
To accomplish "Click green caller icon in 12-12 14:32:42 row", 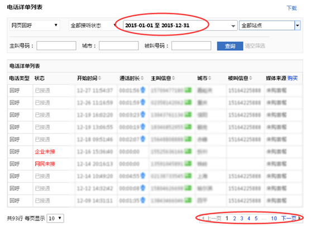I will tap(188, 188).
